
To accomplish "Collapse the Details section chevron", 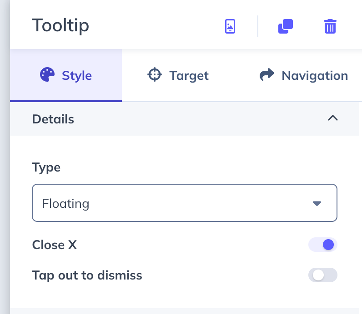I will [x=333, y=118].
